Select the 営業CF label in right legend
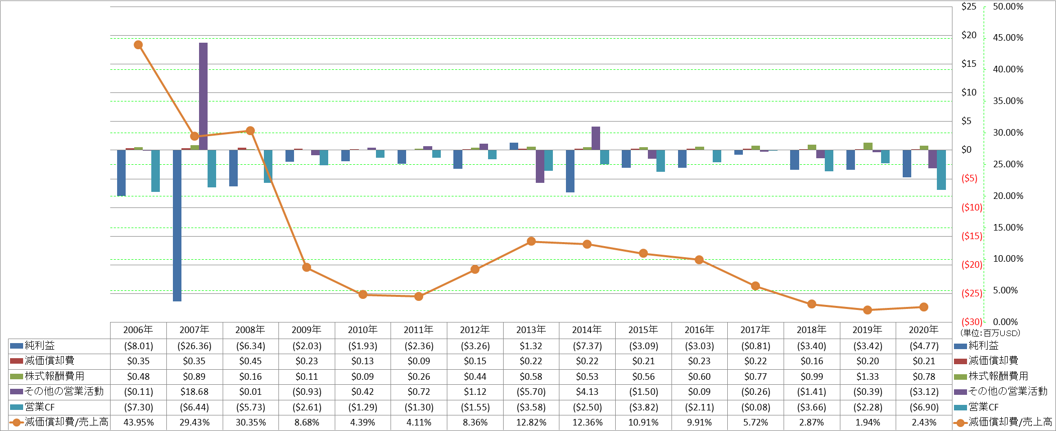This screenshot has height=431, width=1056. coord(984,407)
